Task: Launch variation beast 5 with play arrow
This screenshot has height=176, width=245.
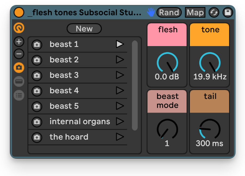Action: point(120,106)
